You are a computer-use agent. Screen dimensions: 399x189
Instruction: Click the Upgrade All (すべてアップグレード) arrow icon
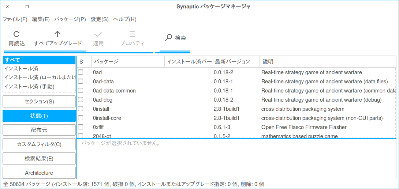57,34
